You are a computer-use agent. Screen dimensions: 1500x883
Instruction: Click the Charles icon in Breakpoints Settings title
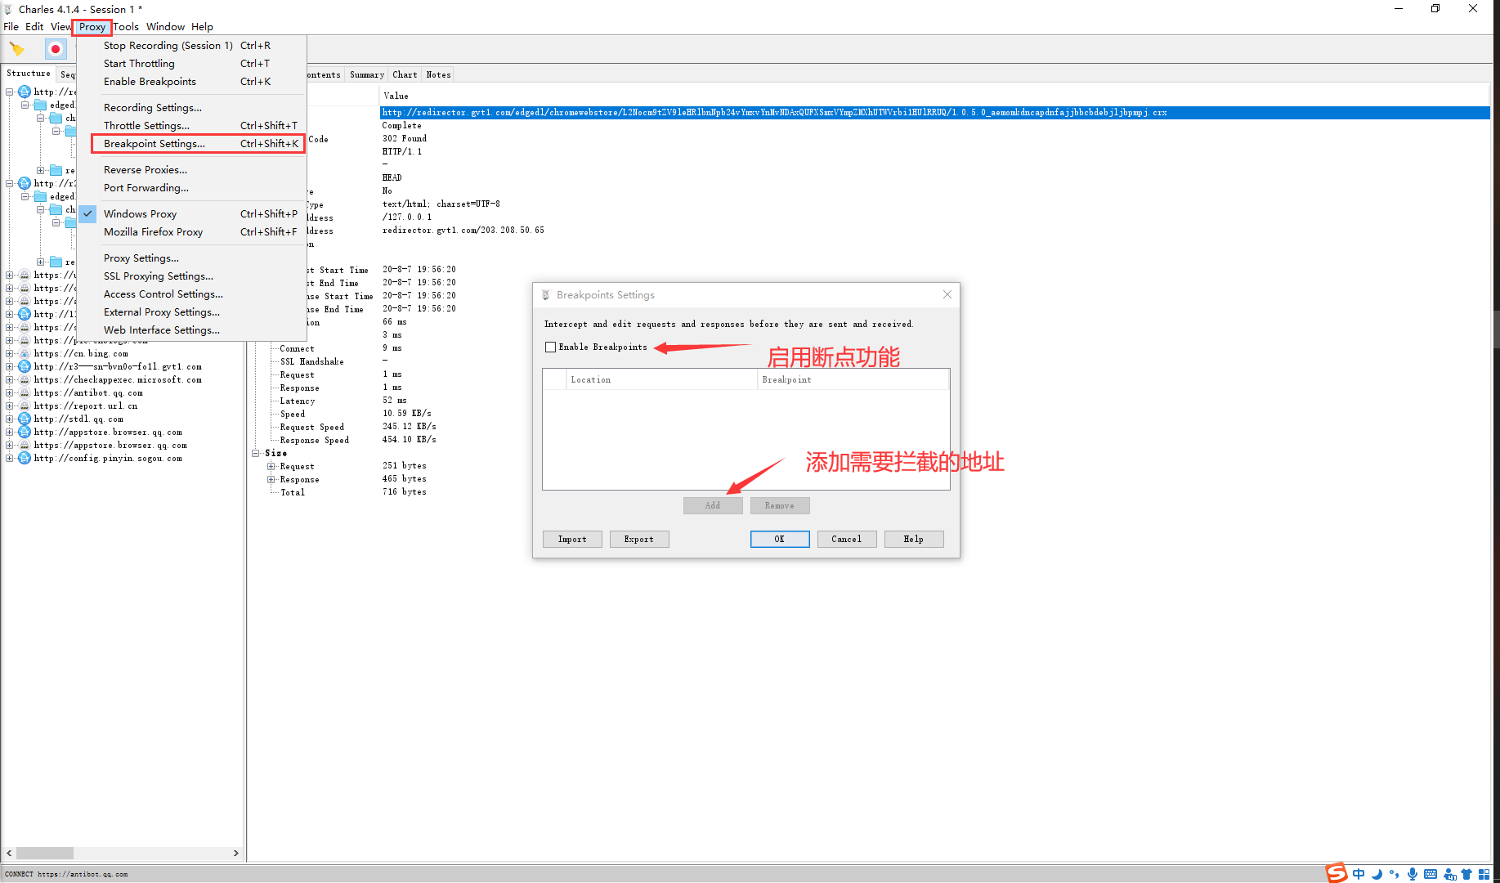tap(546, 295)
